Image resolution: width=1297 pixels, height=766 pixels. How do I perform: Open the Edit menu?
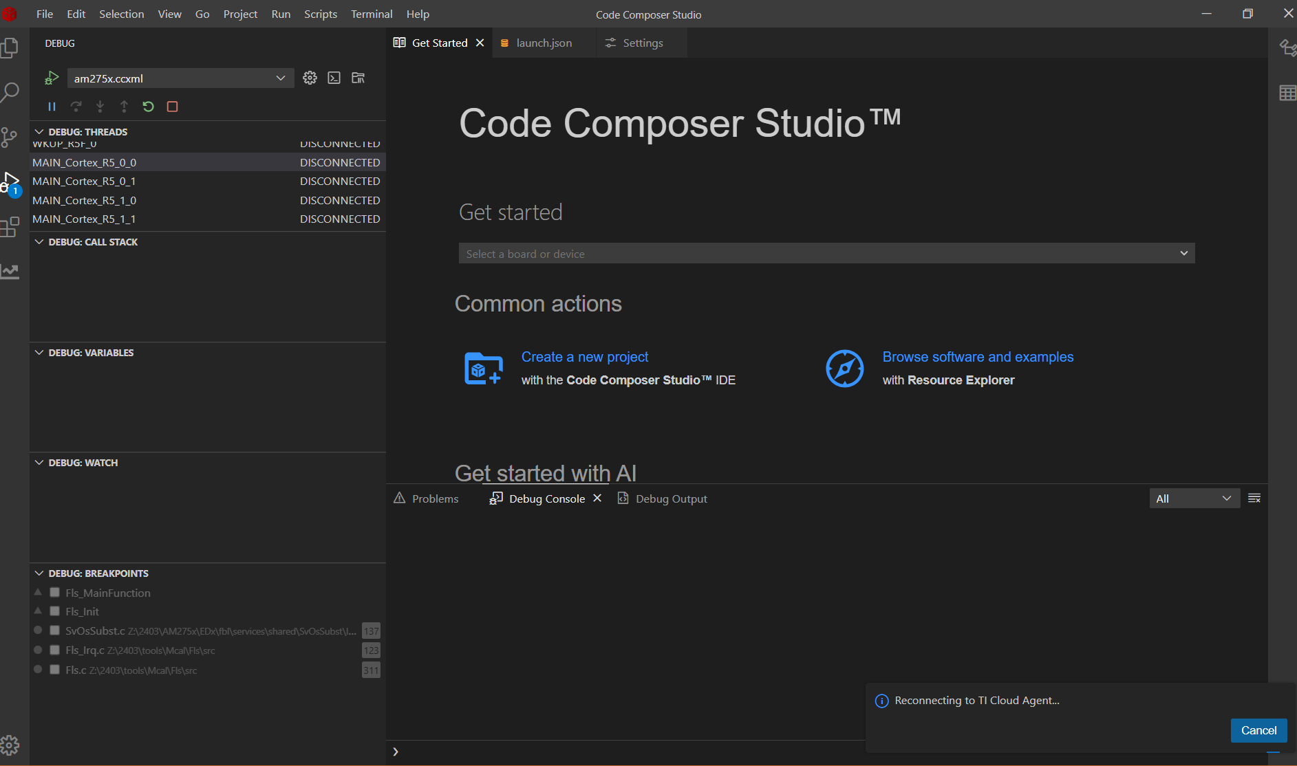pyautogui.click(x=76, y=14)
